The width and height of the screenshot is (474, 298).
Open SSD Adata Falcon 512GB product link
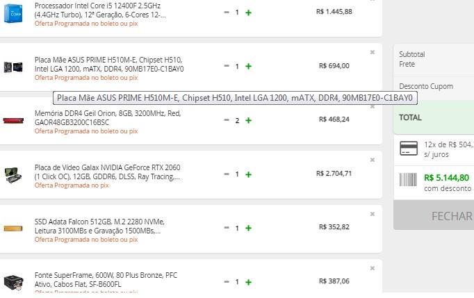[x=99, y=226]
